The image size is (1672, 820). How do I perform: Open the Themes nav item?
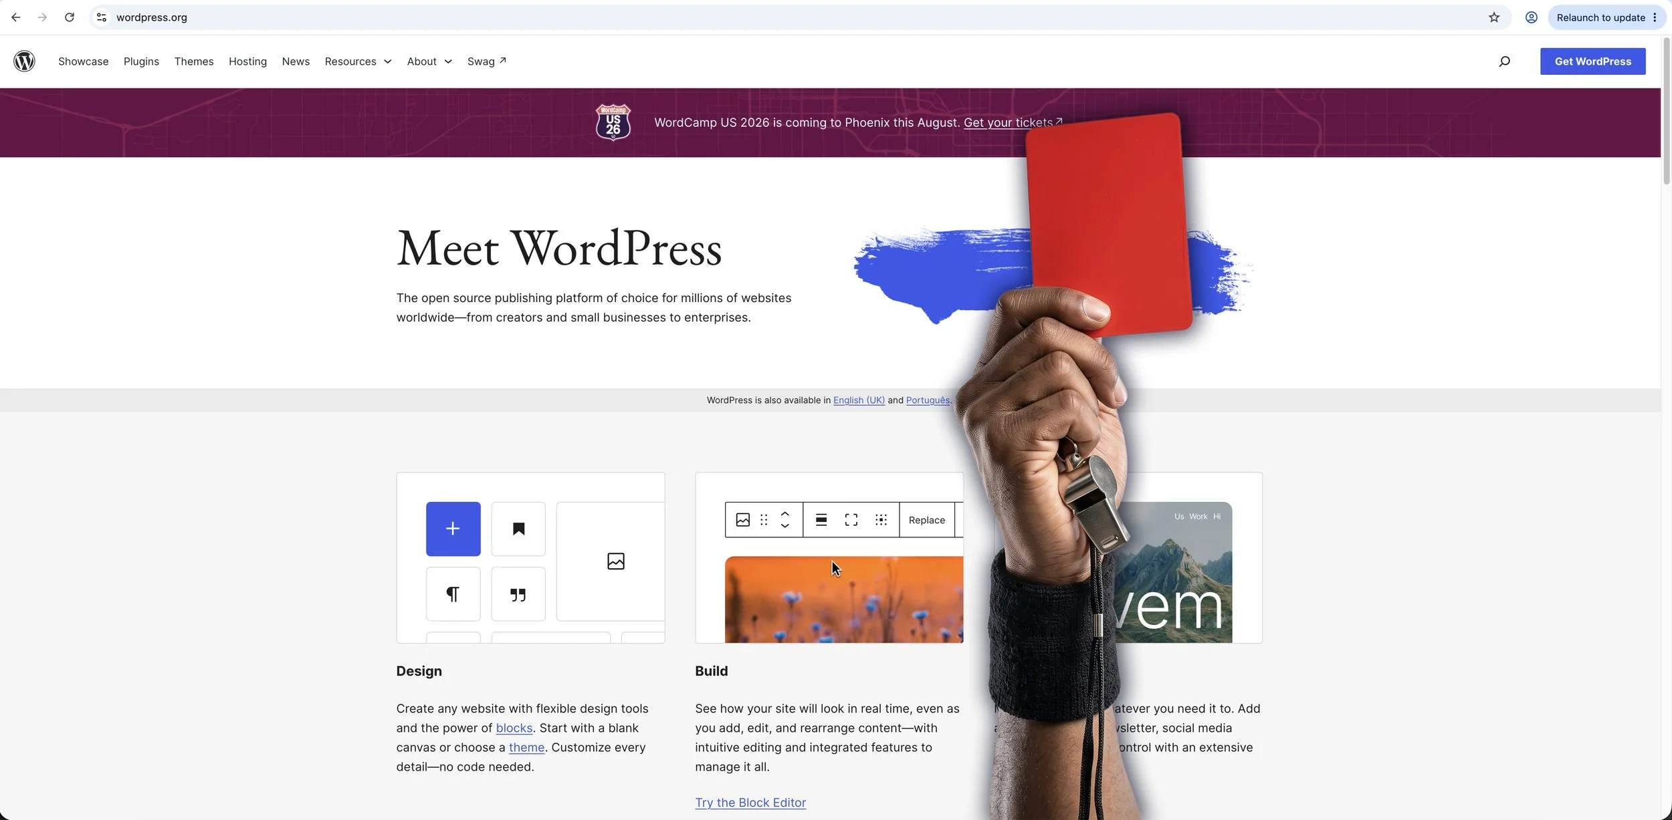pos(194,61)
